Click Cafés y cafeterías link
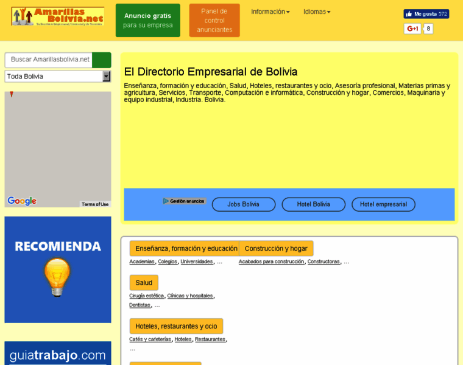463x365 pixels. tap(150, 339)
